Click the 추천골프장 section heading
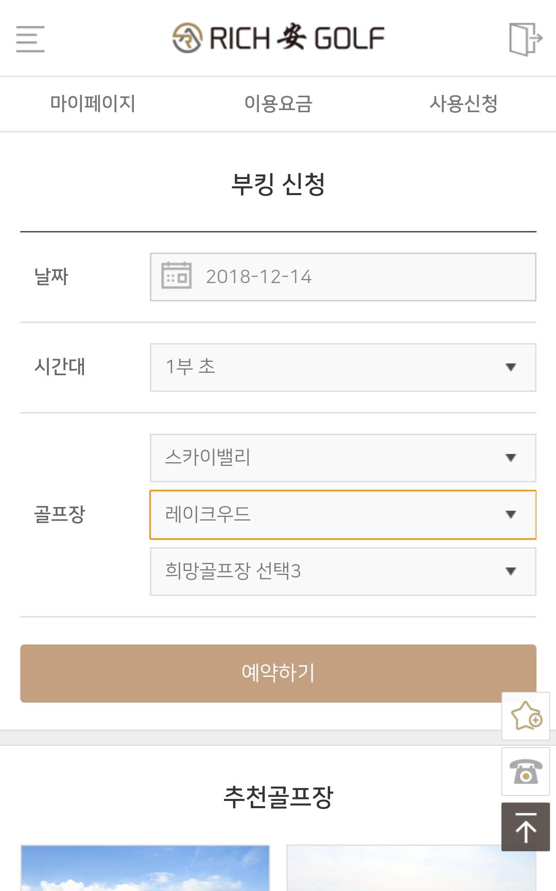The height and width of the screenshot is (891, 556). tap(278, 796)
